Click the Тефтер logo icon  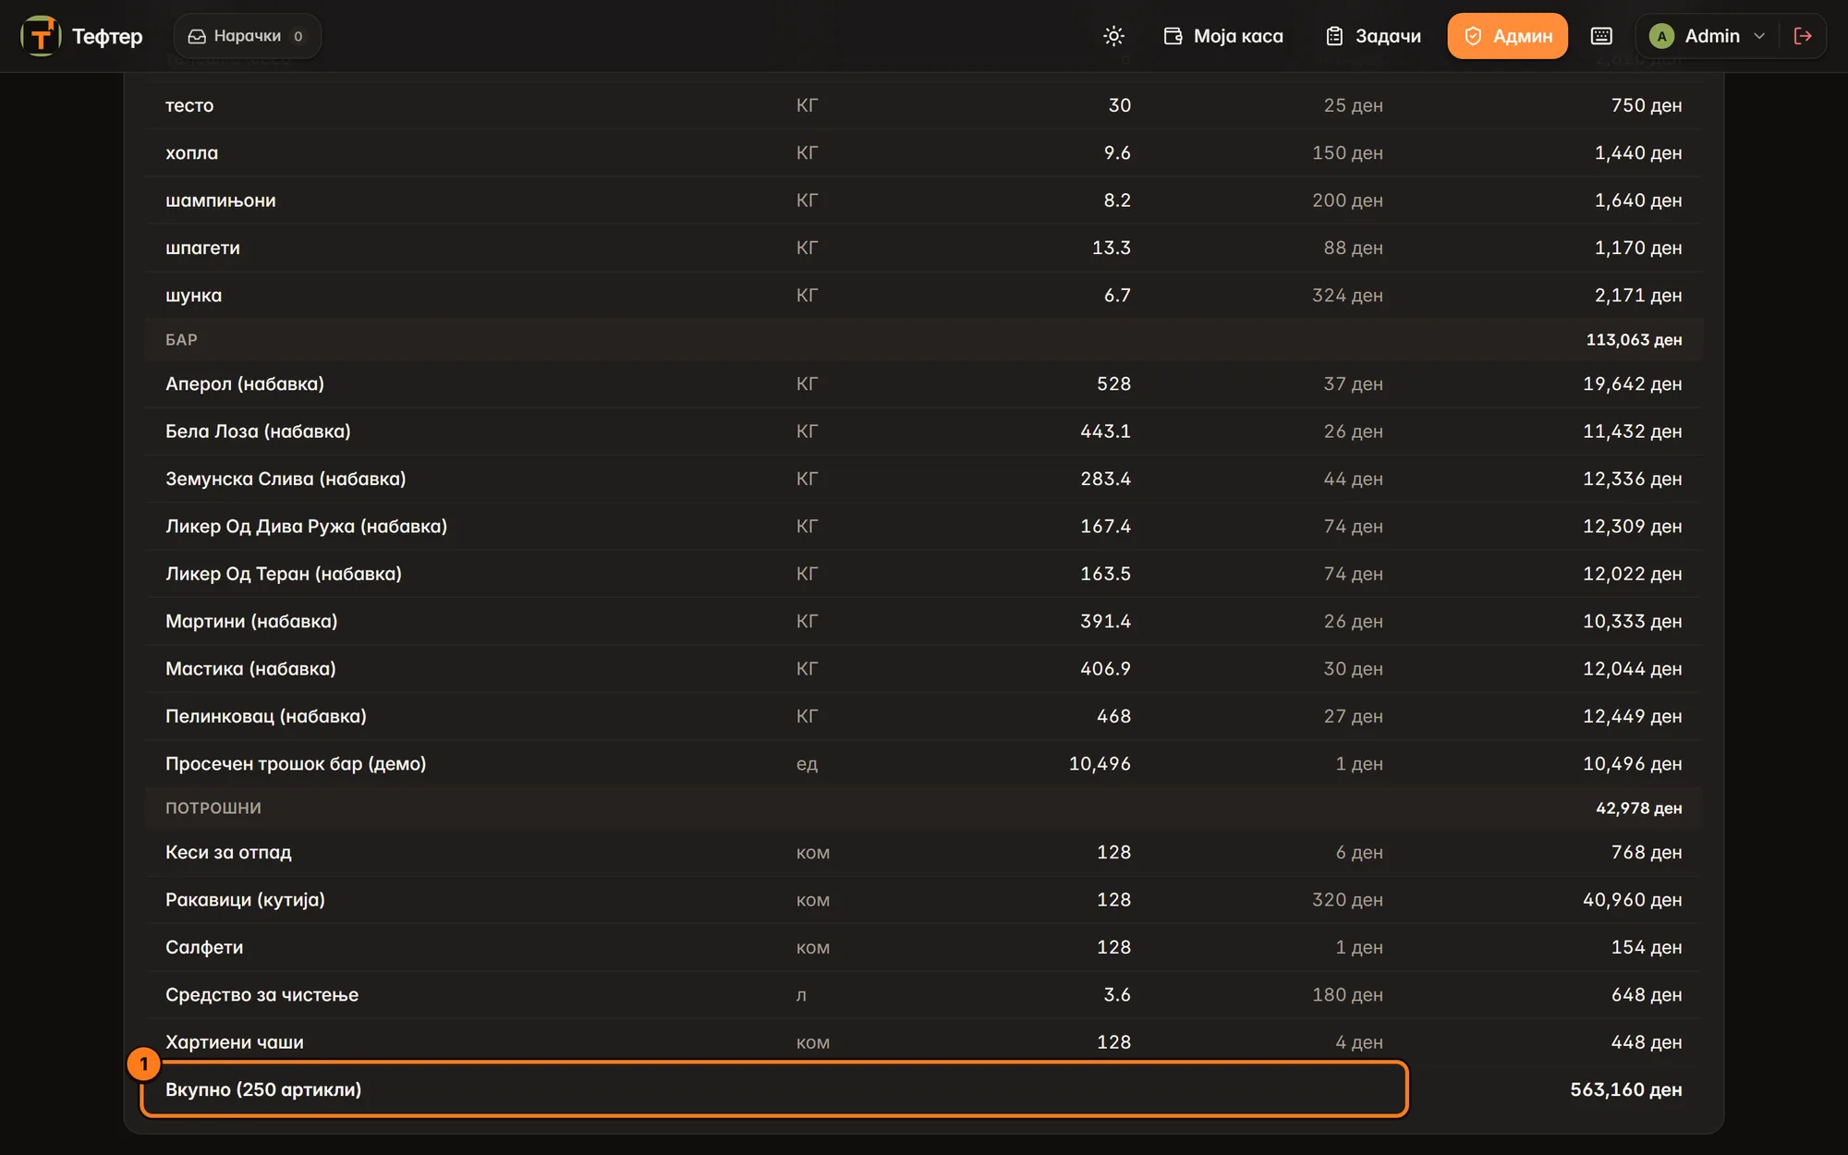click(41, 36)
